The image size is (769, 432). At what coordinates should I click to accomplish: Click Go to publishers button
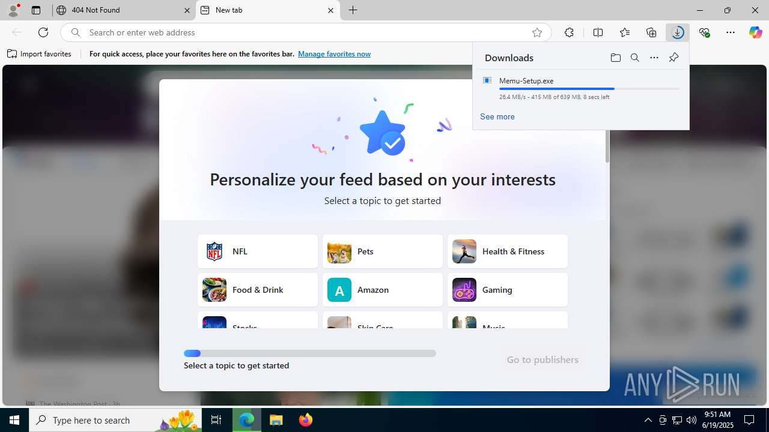coord(543,359)
